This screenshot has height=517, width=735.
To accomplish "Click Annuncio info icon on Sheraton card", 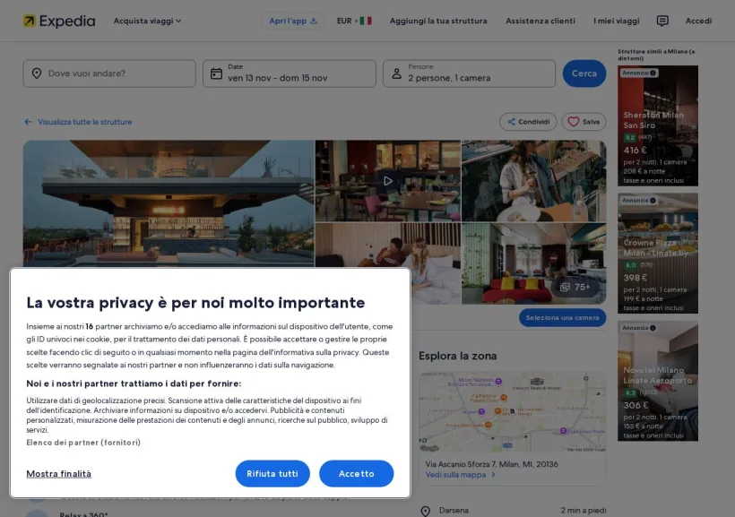I will 653,73.
